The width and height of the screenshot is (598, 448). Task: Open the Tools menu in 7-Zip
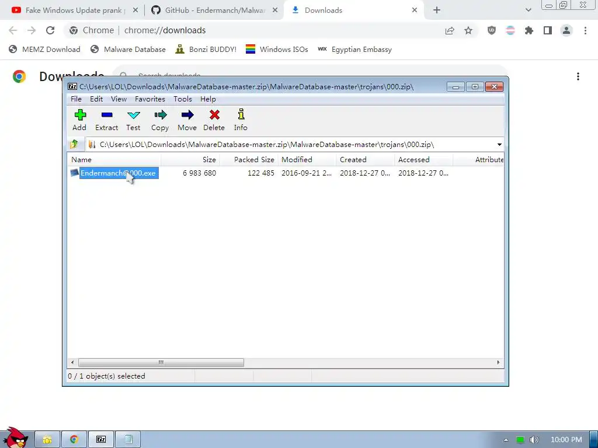tap(182, 99)
